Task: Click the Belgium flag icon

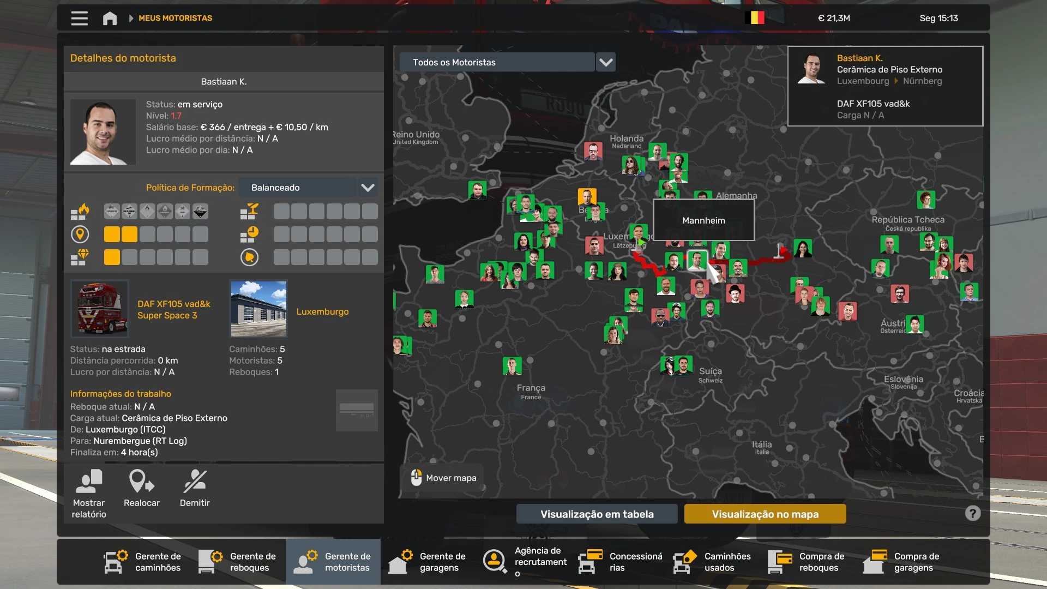Action: (755, 18)
